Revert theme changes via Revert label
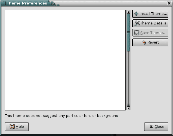This screenshot has height=136, width=173. point(153,42)
